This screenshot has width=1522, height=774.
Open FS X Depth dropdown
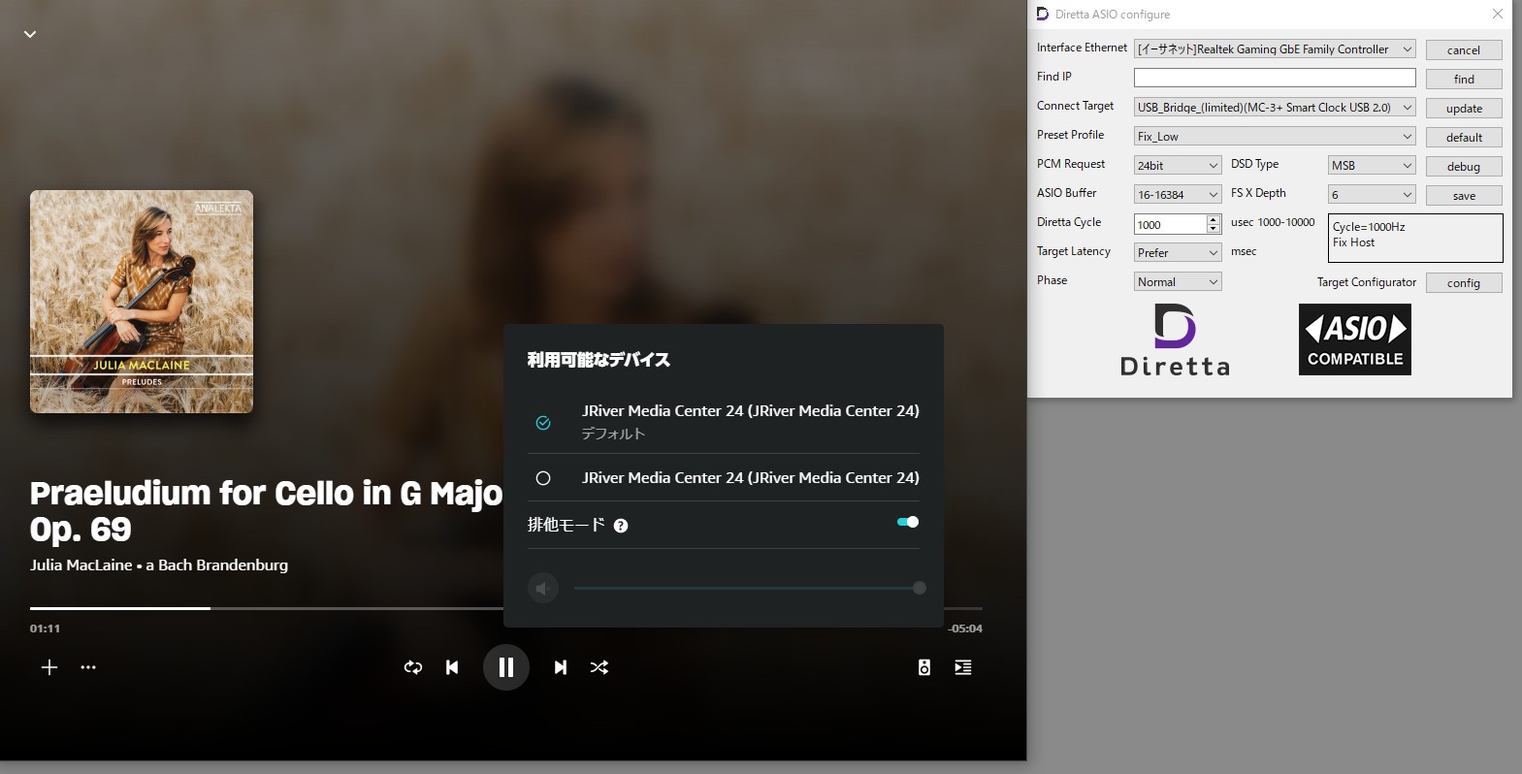1372,194
